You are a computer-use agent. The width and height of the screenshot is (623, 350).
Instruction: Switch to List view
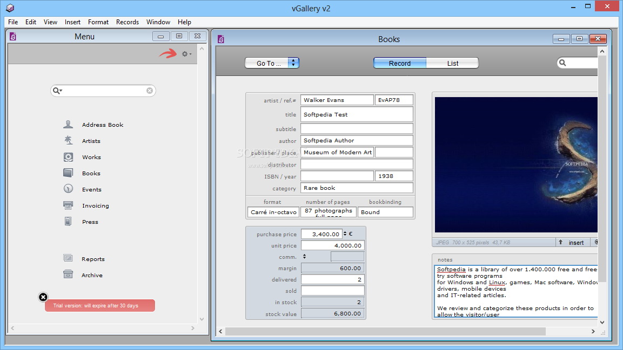pyautogui.click(x=452, y=63)
